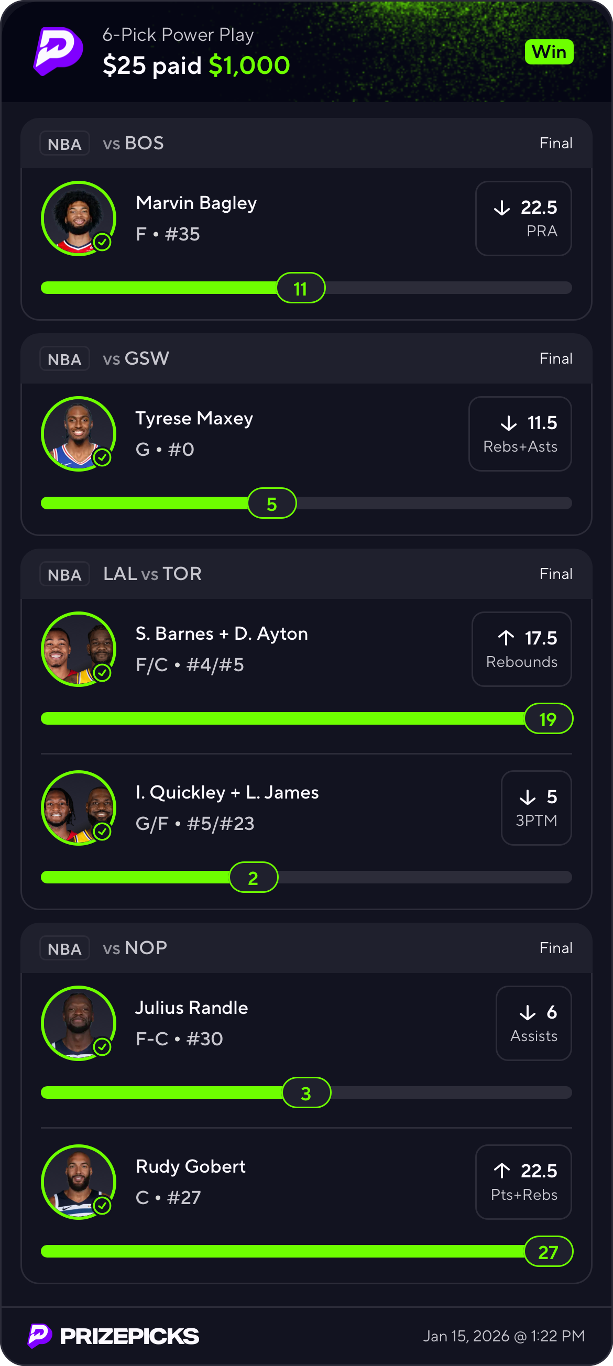Click the progress marker showing 27 Pts+Rebs

click(549, 1252)
